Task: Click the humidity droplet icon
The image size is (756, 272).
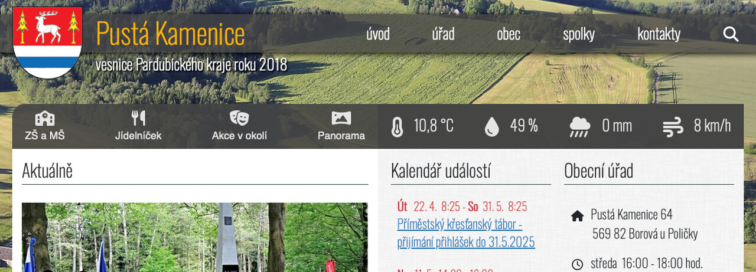Action: pos(492,126)
